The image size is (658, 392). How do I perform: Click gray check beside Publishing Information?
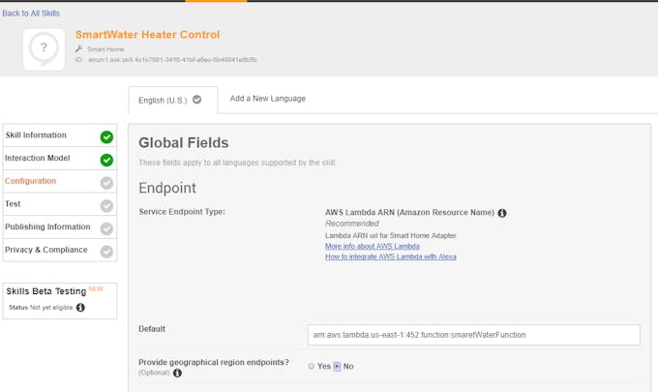106,228
